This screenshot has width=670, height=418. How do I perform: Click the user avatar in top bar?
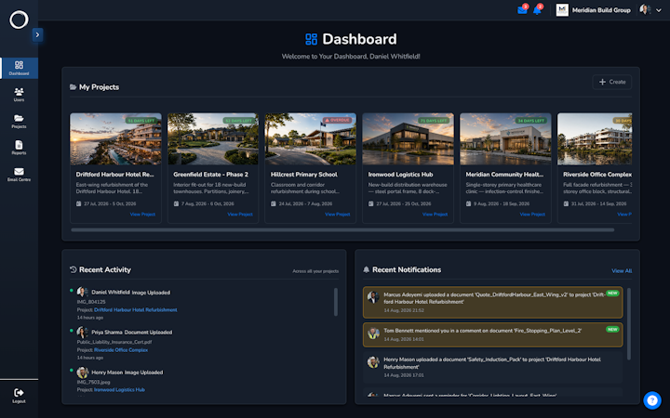point(645,10)
